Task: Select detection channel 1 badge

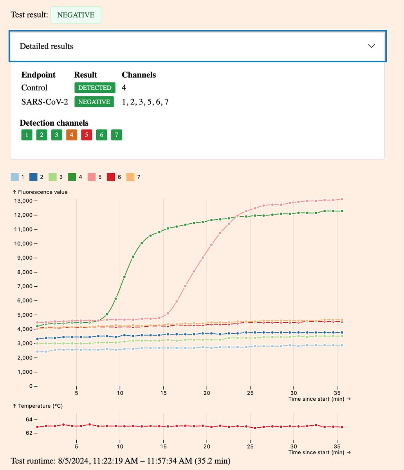Action: click(27, 135)
